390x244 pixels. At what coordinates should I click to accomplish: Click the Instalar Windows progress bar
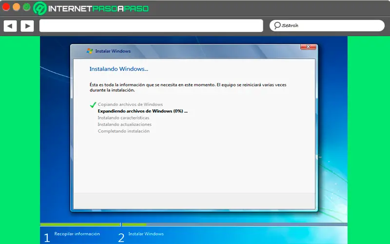(234, 224)
